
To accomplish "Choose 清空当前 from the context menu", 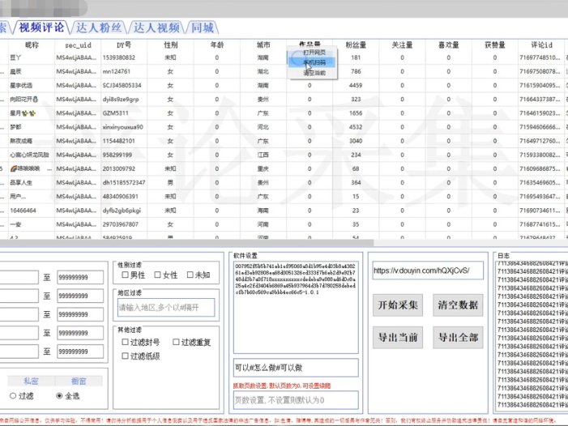I will point(314,73).
